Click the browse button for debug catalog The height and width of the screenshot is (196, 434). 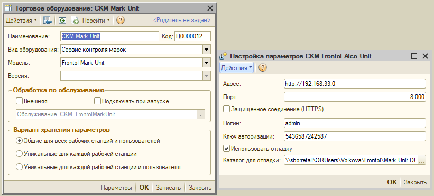coord(421,160)
